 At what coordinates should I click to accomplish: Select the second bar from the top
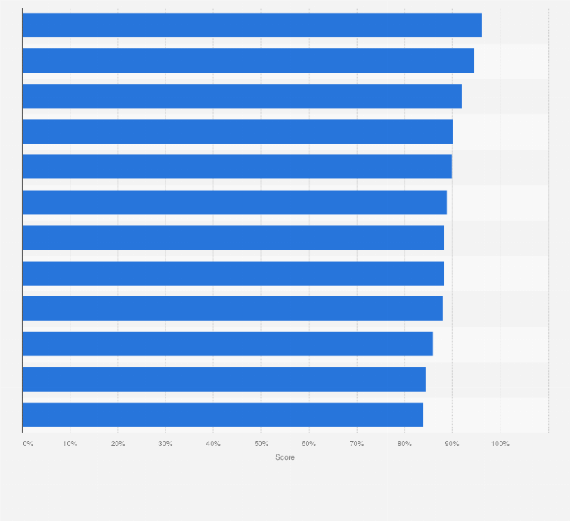tap(248, 60)
